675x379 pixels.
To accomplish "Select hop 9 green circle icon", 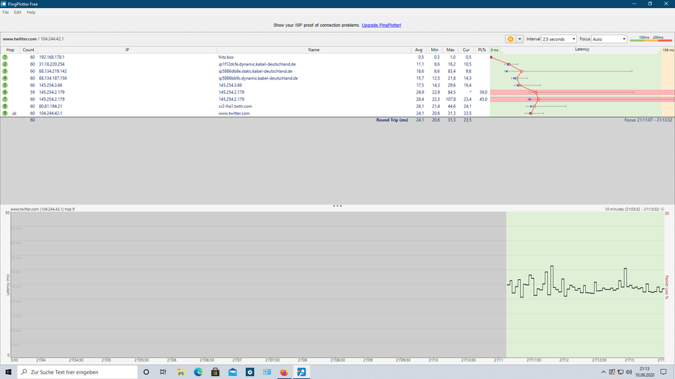I will coord(5,113).
